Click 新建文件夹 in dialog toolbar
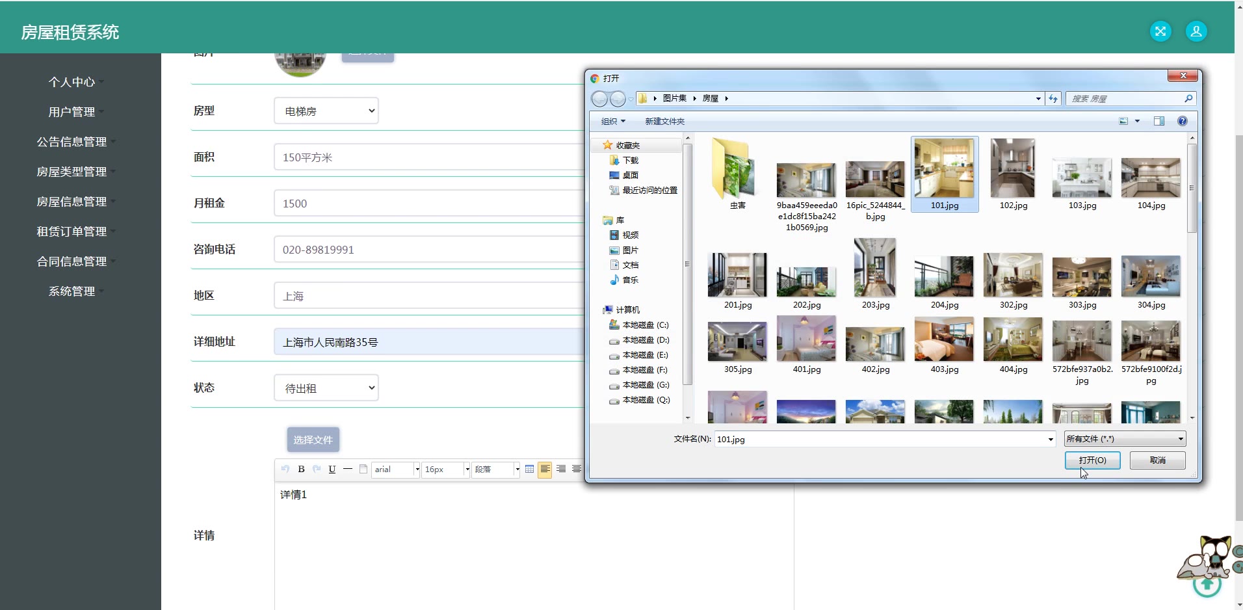The width and height of the screenshot is (1243, 610). tap(664, 122)
